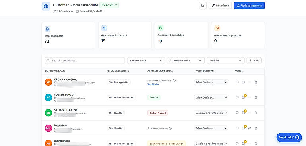Open notes icon for Krishna Kaushal
Viewport: 306px width, 146px height.
pyautogui.click(x=243, y=82)
